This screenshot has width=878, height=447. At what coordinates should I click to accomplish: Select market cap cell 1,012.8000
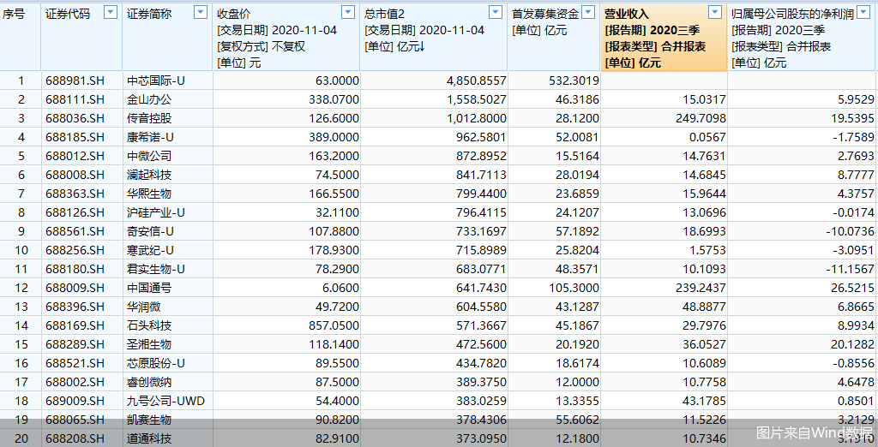click(433, 119)
